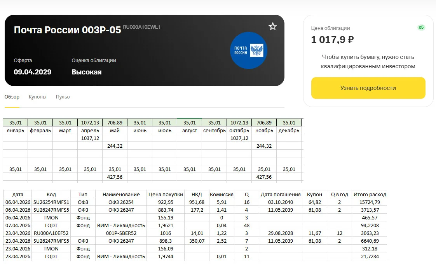436x264 pixels.
Task: Select the май month cell
Action: (x=115, y=130)
